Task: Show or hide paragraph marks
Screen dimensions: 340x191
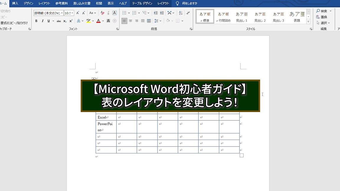Action: point(188,13)
